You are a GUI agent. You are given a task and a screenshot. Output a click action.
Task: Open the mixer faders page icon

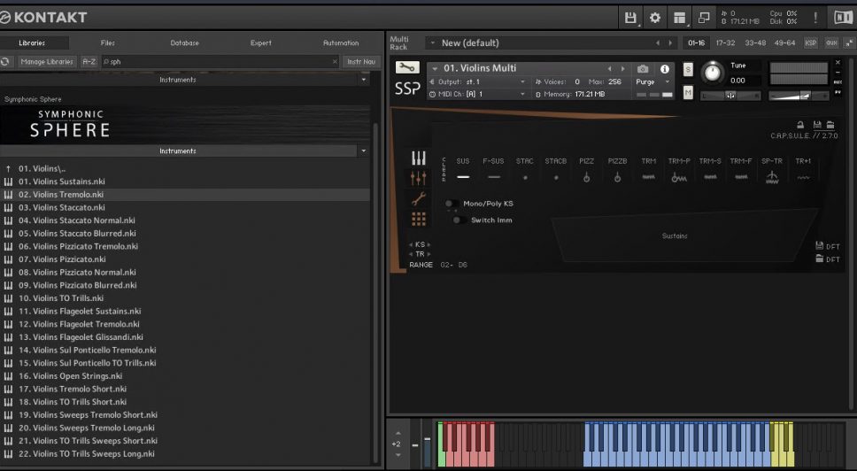coord(419,178)
